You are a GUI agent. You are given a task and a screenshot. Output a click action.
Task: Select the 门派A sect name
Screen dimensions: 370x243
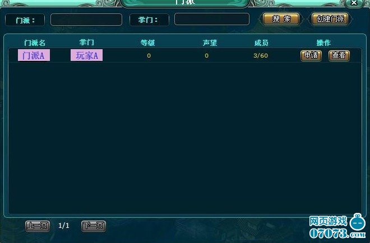coord(34,55)
